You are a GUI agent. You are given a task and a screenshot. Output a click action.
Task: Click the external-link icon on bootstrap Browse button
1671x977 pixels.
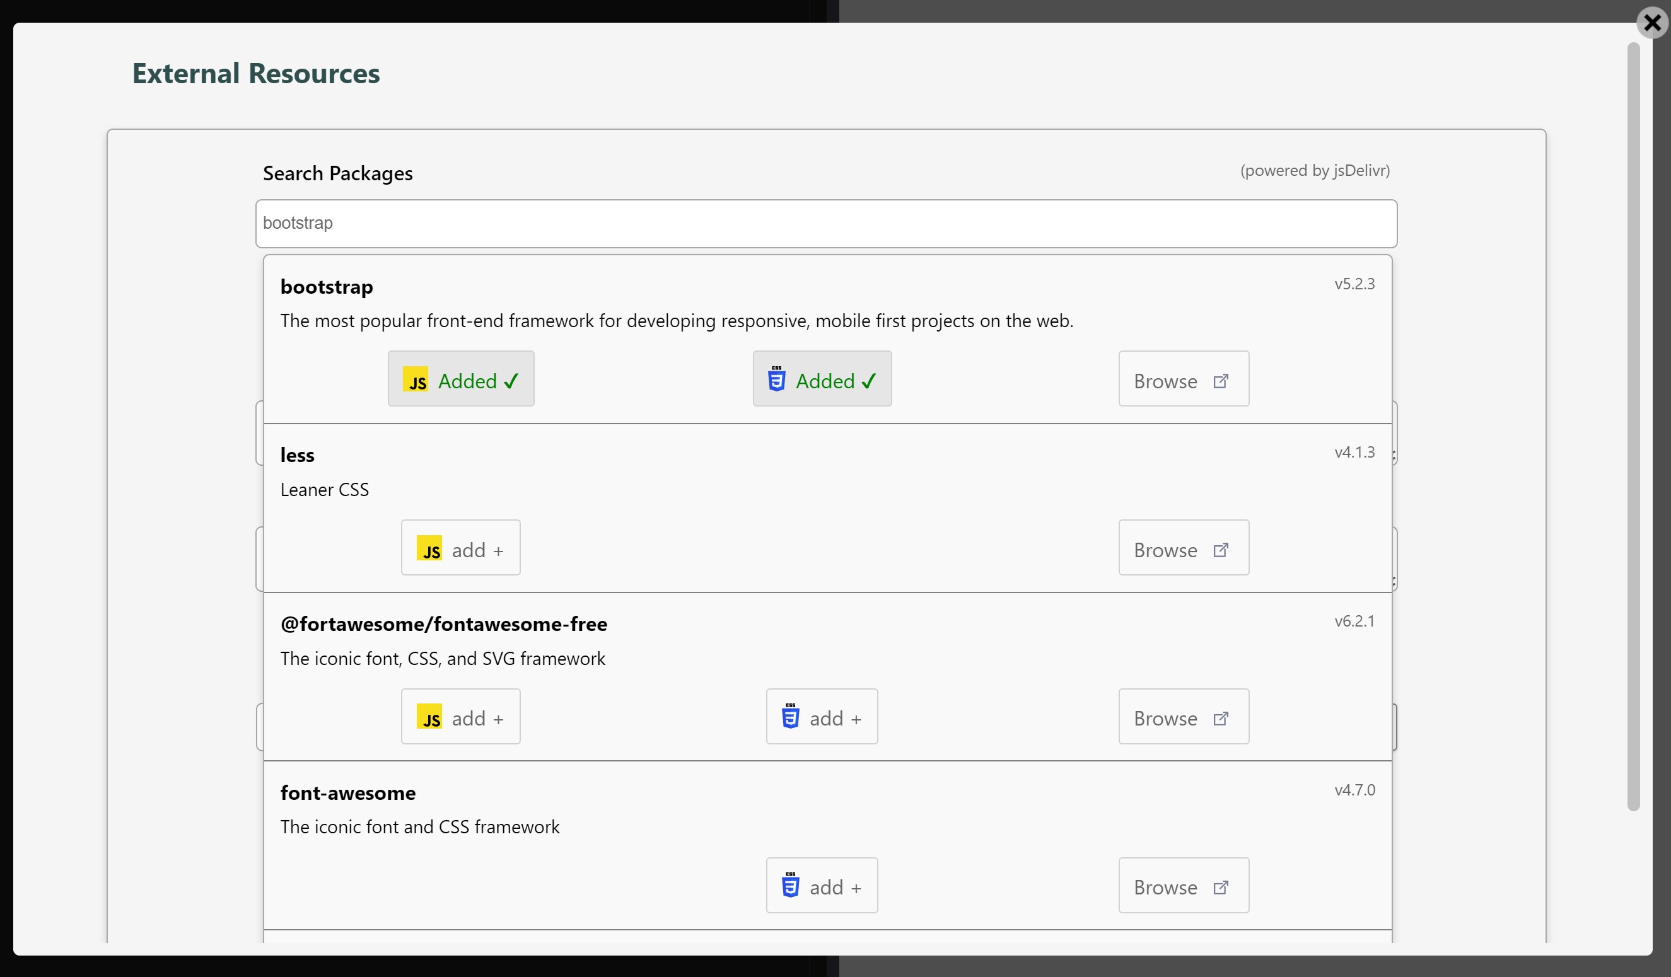pyautogui.click(x=1222, y=380)
